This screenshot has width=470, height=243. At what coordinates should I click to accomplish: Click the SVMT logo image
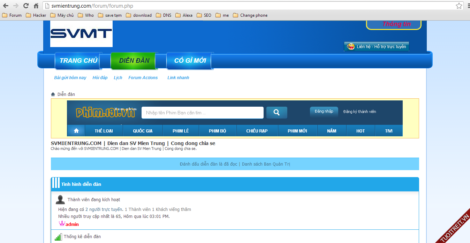coord(81,33)
